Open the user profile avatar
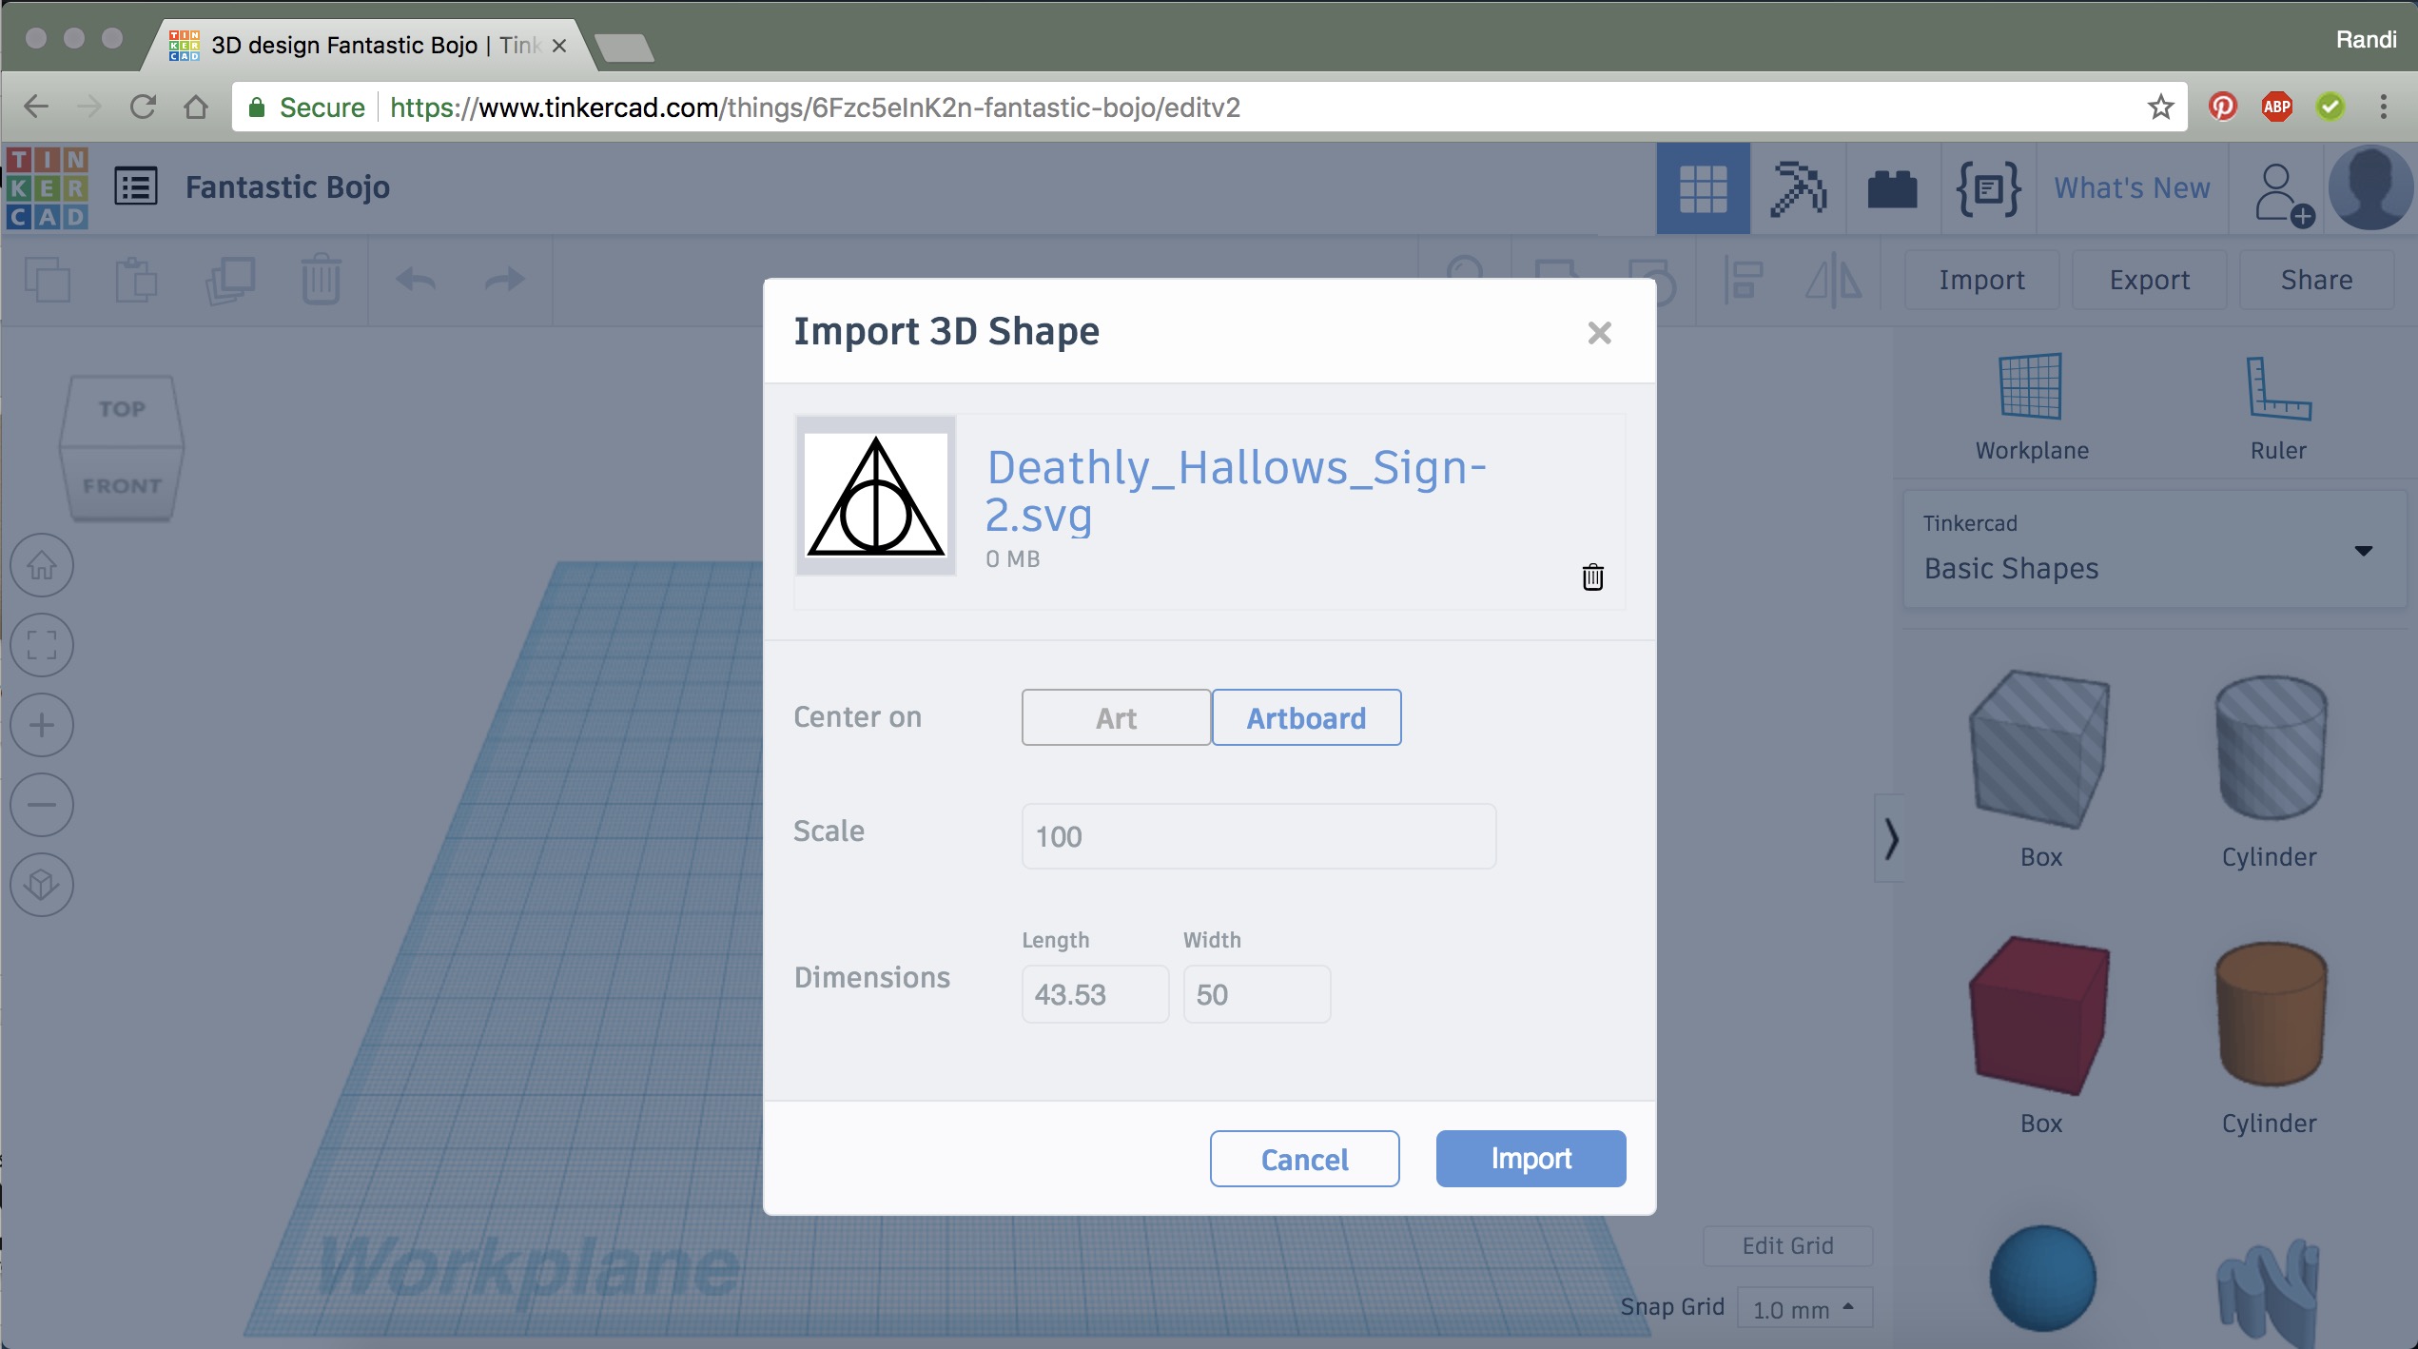The image size is (2418, 1349). pos(2370,188)
